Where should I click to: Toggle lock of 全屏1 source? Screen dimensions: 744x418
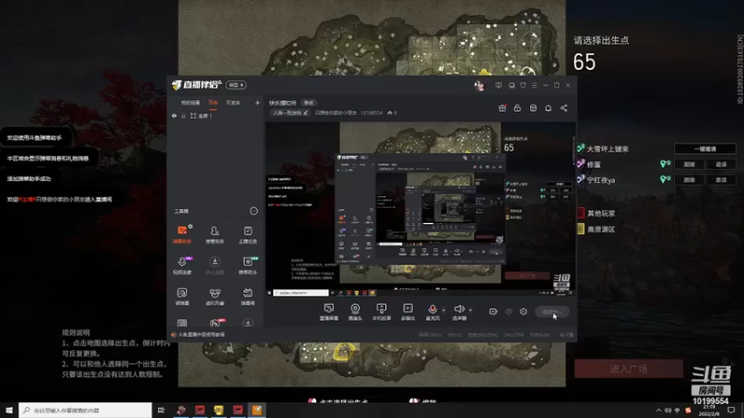pyautogui.click(x=183, y=115)
